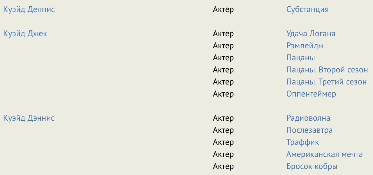
Task: Click the Радиоволна film link
Action: 308,118
